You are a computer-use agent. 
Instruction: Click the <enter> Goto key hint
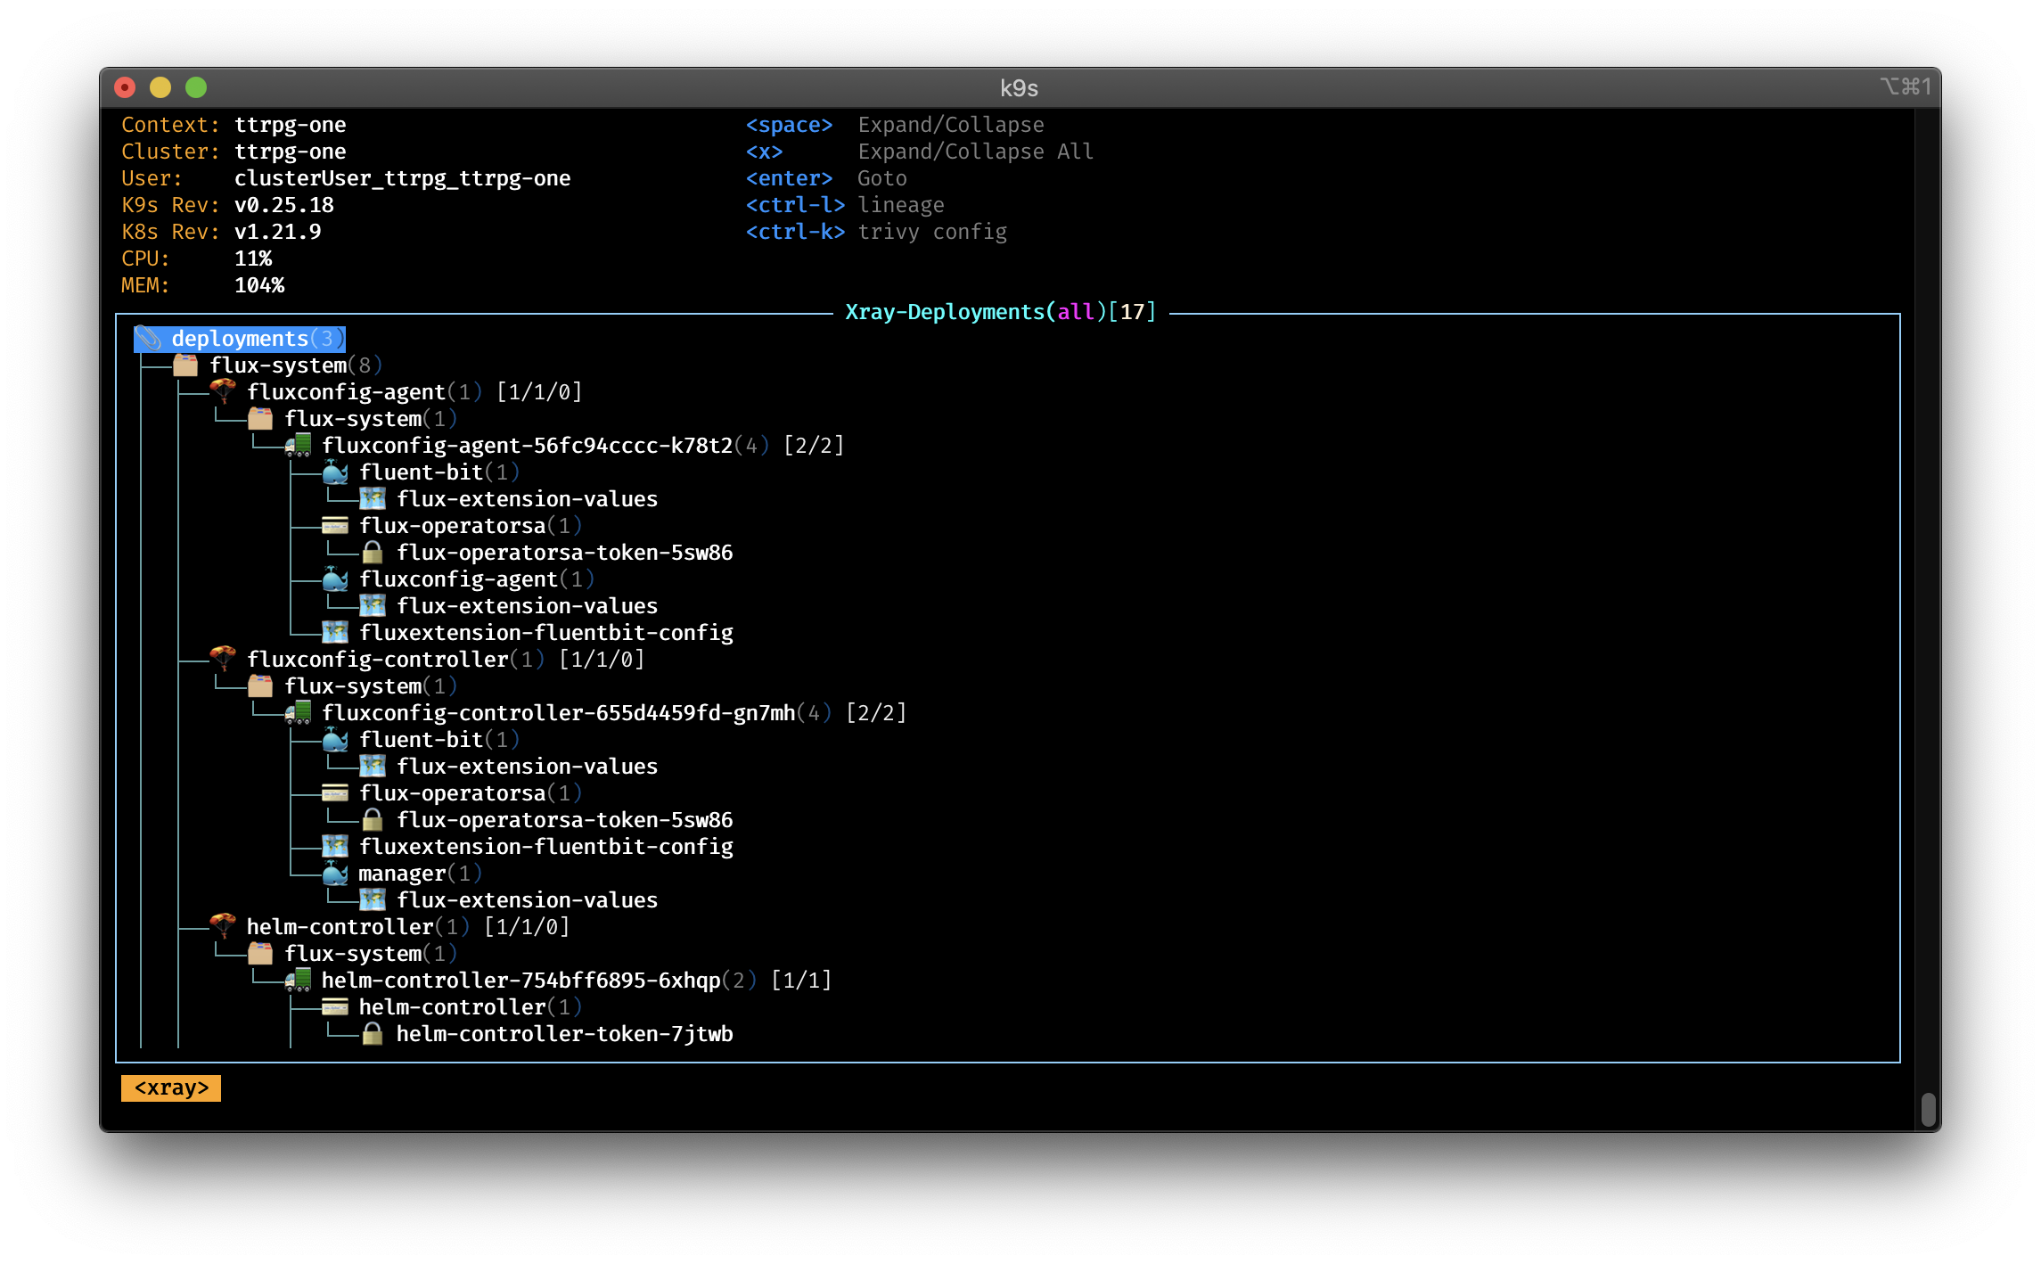click(826, 178)
